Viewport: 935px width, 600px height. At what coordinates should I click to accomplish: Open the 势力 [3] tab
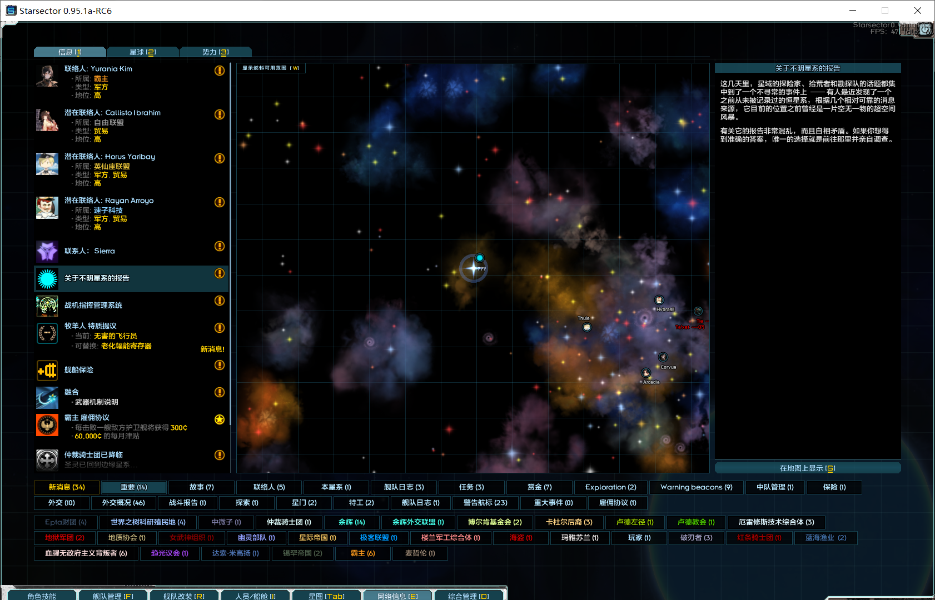pyautogui.click(x=215, y=52)
